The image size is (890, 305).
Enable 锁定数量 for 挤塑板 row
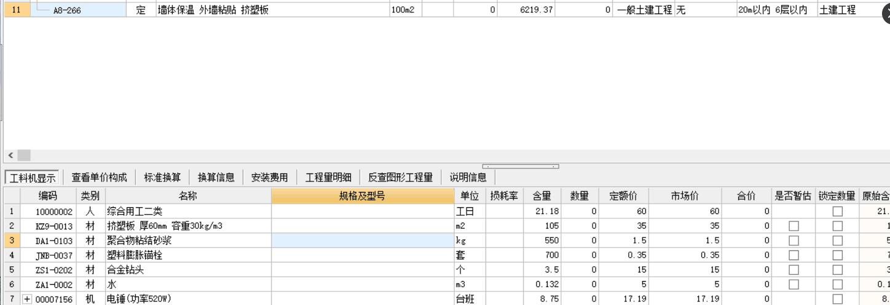837,226
